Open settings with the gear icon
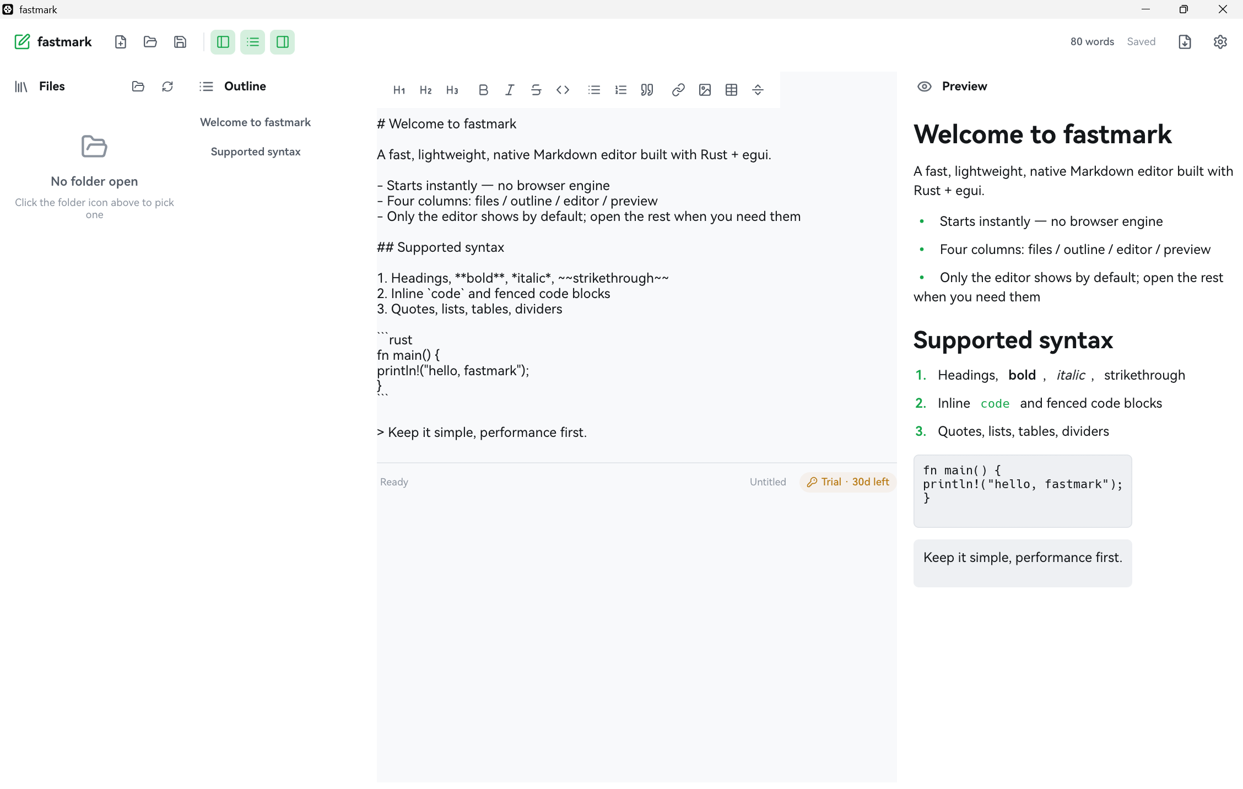This screenshot has width=1243, height=789. coord(1220,42)
